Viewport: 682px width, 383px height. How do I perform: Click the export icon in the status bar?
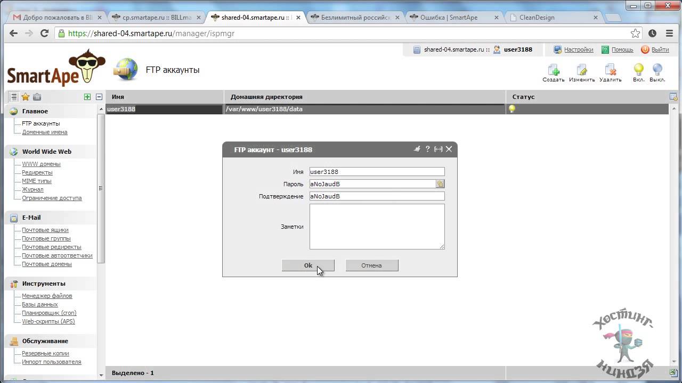pos(673,373)
